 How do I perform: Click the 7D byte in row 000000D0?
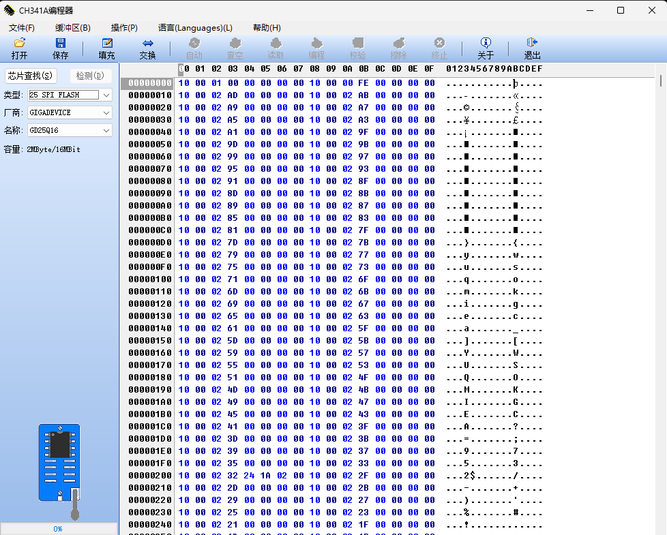[233, 242]
